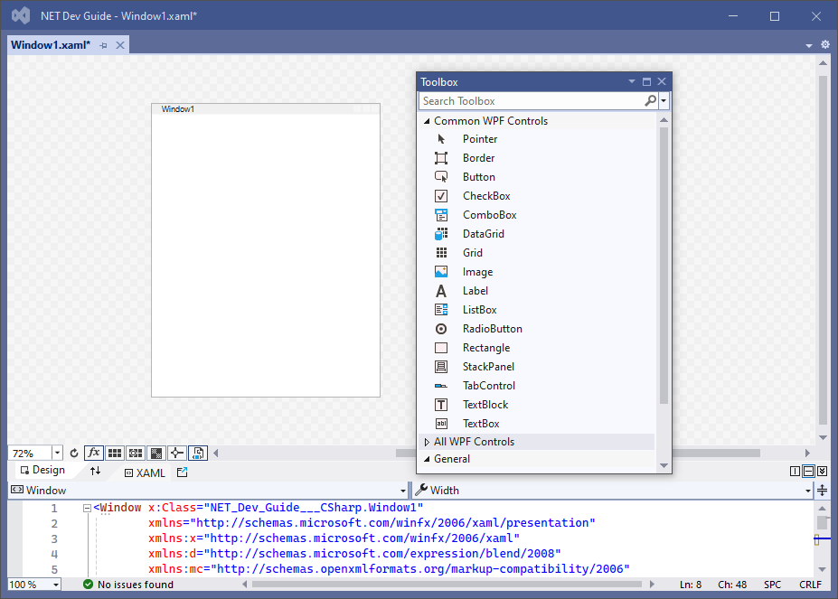Screen dimensions: 838x599
Task: Click the CRLF line ending indicator
Action: (810, 585)
